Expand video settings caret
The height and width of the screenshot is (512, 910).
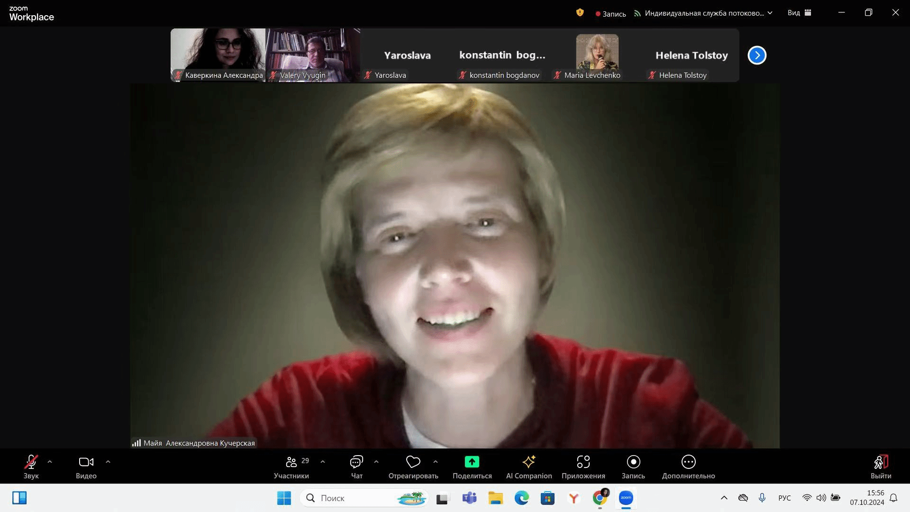[108, 461]
